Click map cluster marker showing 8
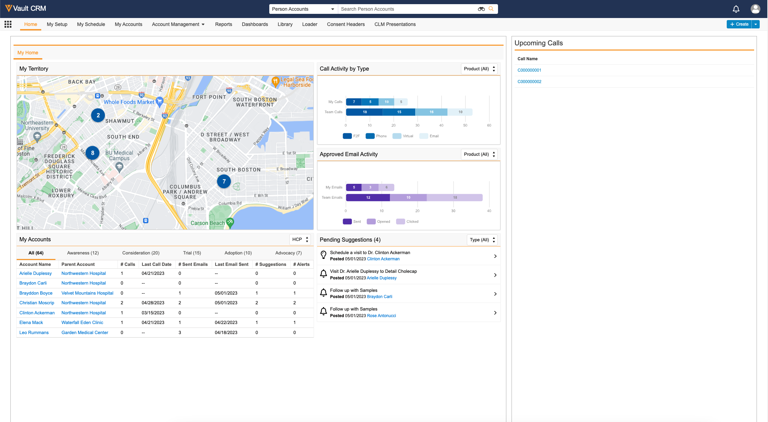The width and height of the screenshot is (768, 422). coord(93,153)
